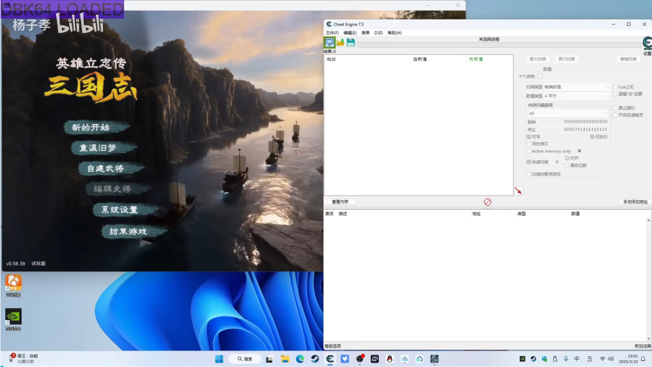Click the red clear list icon
This screenshot has height=367, width=652.
[487, 202]
